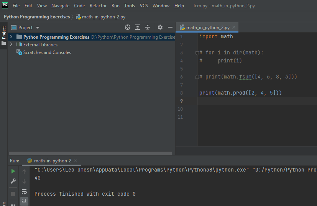
Task: Click the Stop square button in Run panel
Action: point(13,194)
